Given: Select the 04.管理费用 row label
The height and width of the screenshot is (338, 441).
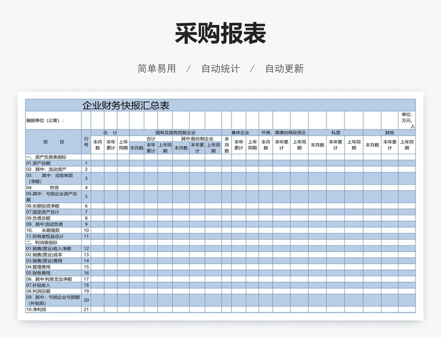Looking at the screenshot, I should (x=53, y=267).
